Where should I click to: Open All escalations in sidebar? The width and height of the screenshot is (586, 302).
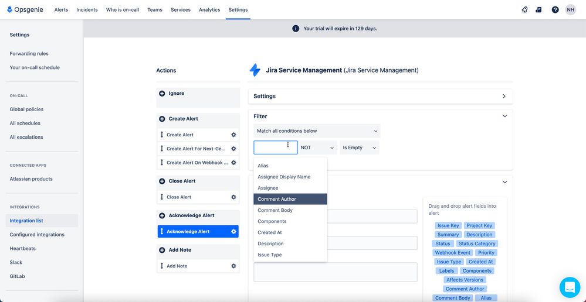coord(26,137)
